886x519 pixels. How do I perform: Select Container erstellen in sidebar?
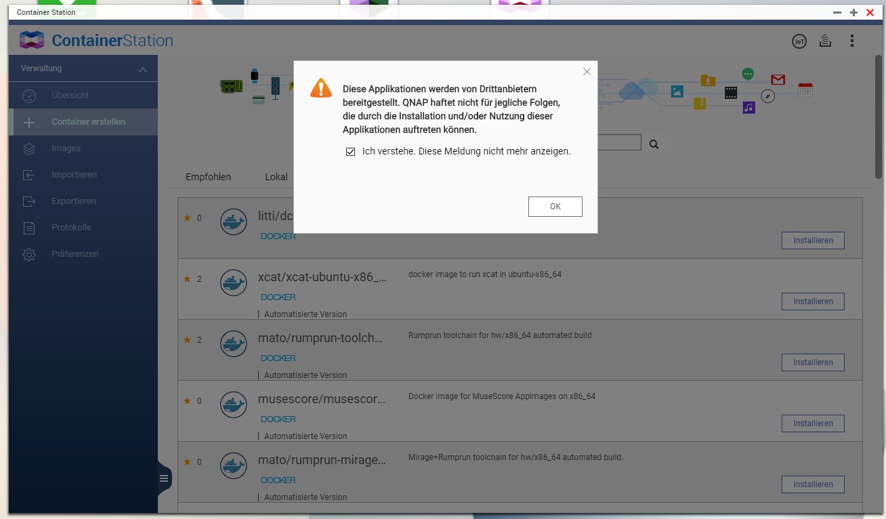(x=83, y=122)
